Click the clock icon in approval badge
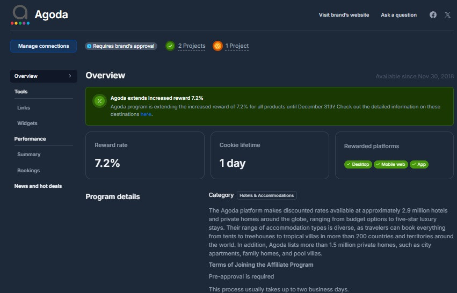Image resolution: width=457 pixels, height=293 pixels. 89,46
